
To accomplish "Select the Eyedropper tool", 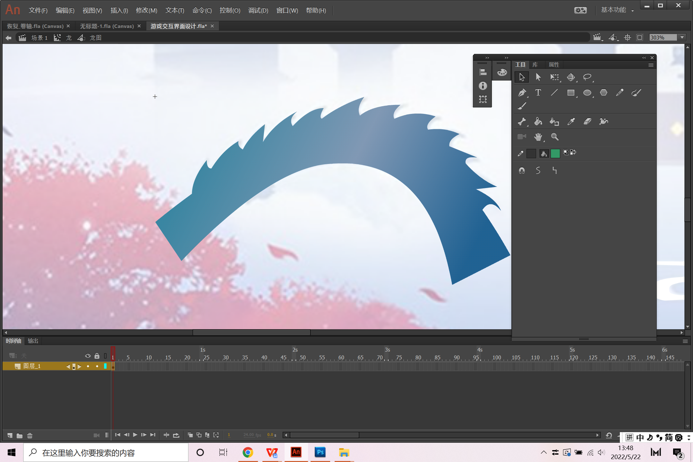I will 571,121.
